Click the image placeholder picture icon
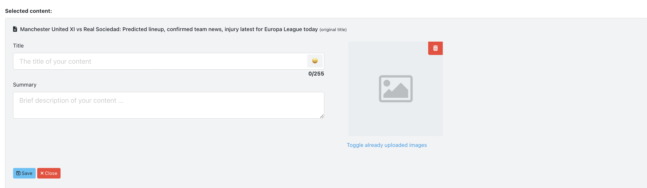 coord(396,89)
